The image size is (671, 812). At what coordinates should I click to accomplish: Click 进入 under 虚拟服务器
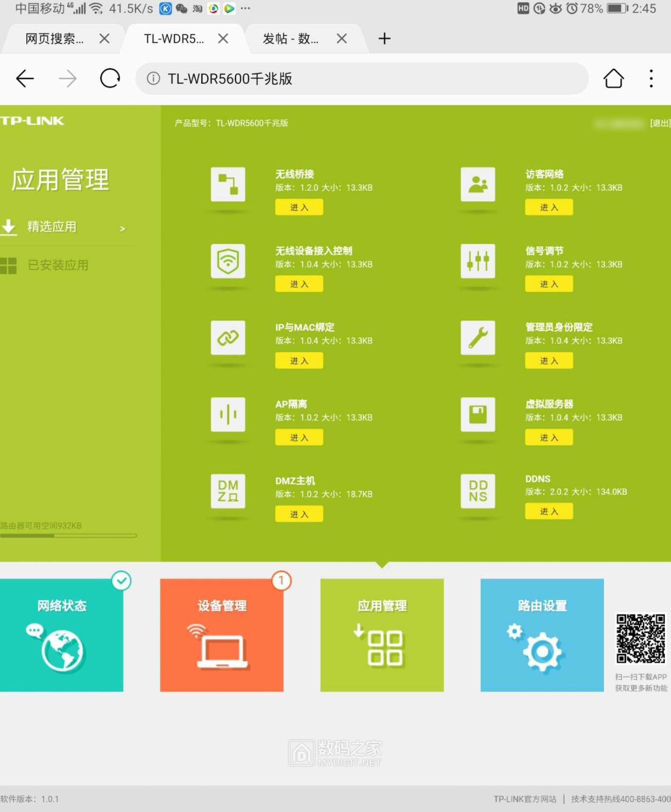[549, 438]
